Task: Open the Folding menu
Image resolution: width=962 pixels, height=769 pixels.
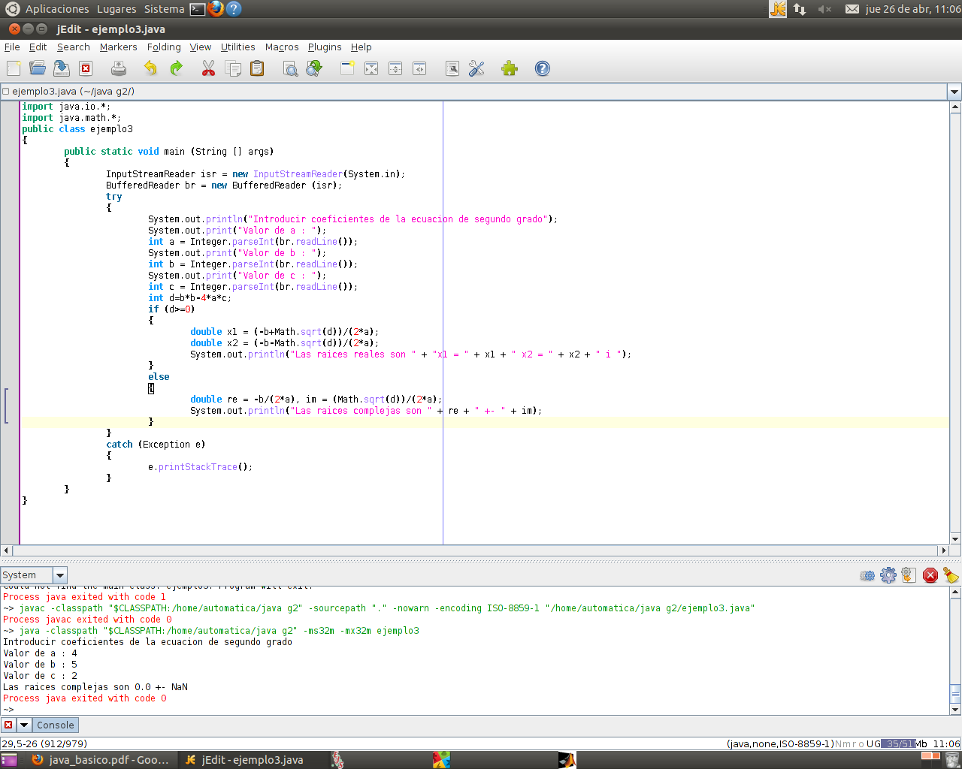Action: pos(164,47)
